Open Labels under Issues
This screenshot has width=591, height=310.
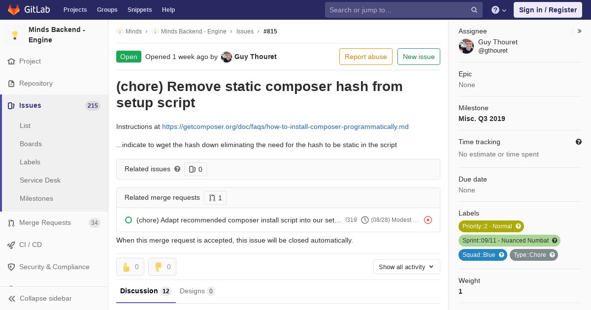30,162
